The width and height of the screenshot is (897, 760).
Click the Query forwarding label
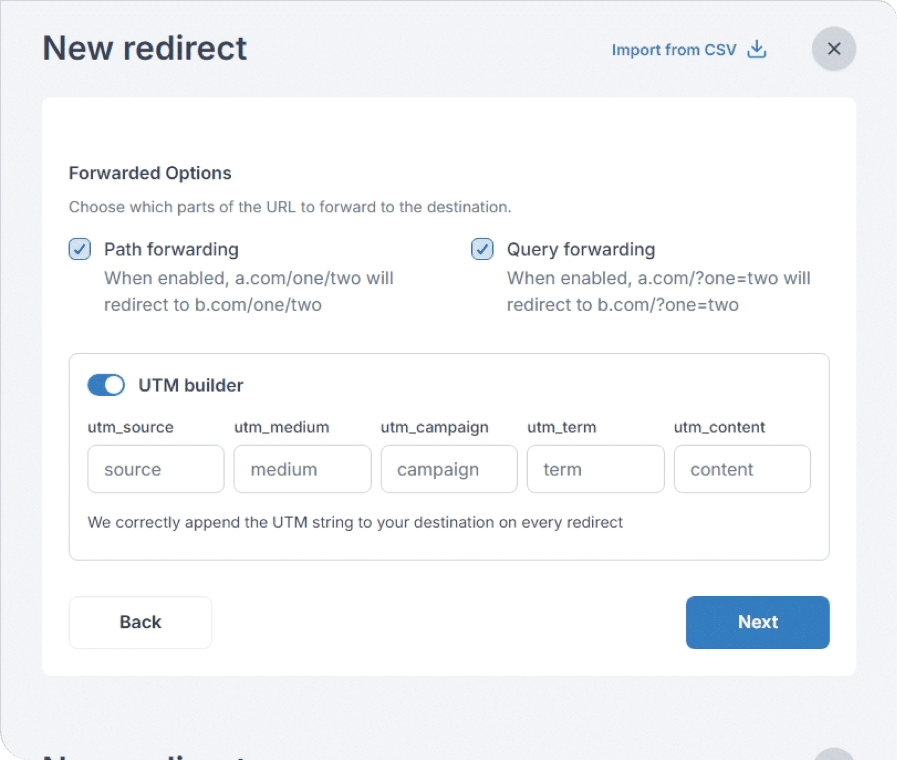click(x=580, y=249)
